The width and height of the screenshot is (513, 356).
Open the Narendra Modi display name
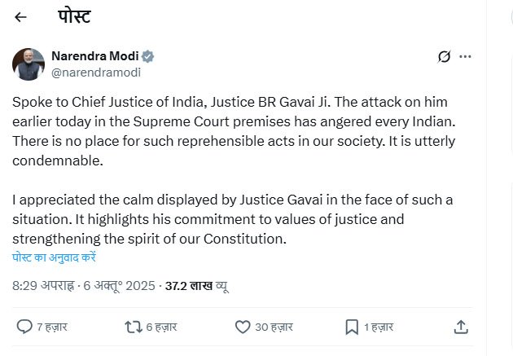click(96, 56)
